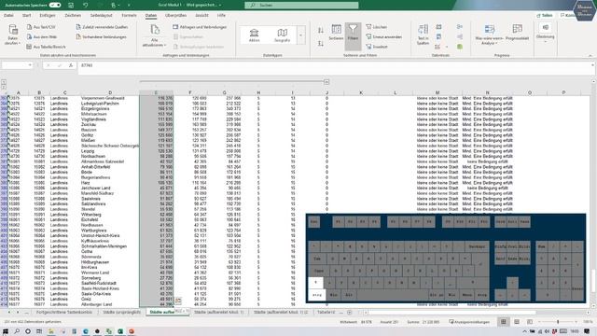
Task: Open the Seitenlayout ribbon tab
Action: tap(102, 16)
